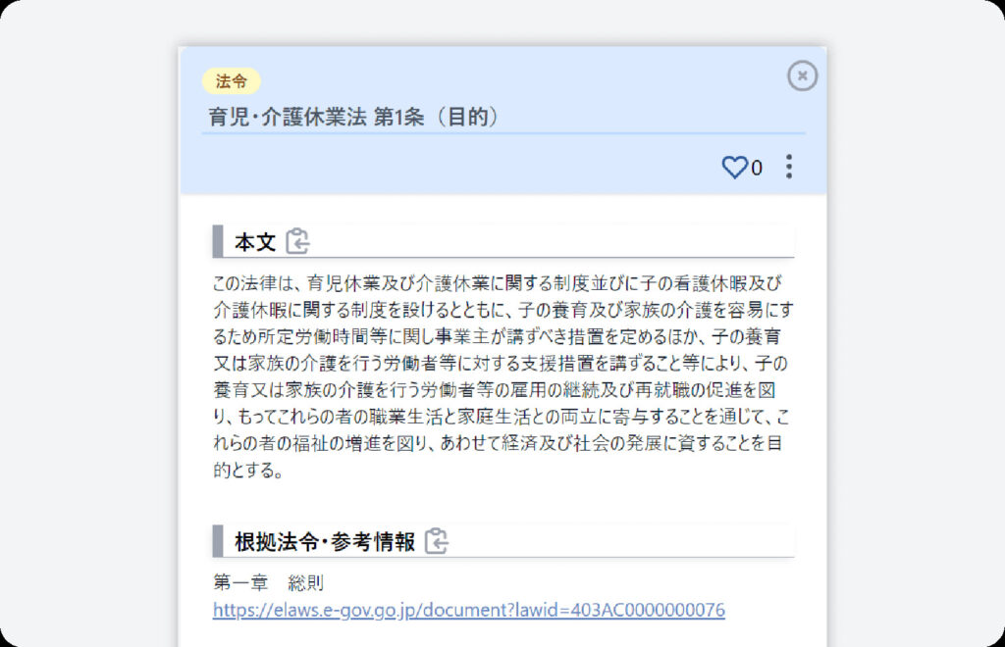Click the 第一章 総則 reference text
The height and width of the screenshot is (647, 1005).
pos(268,582)
